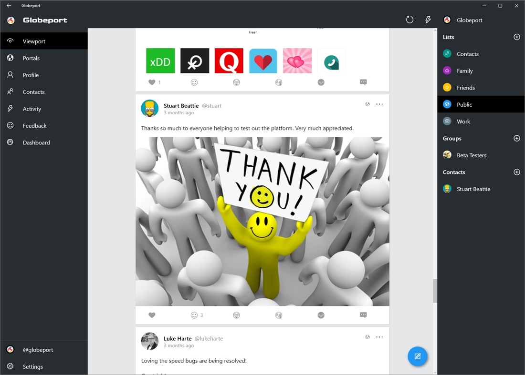525x375 pixels.
Task: Open comments on the top app icons post
Action: 363,82
